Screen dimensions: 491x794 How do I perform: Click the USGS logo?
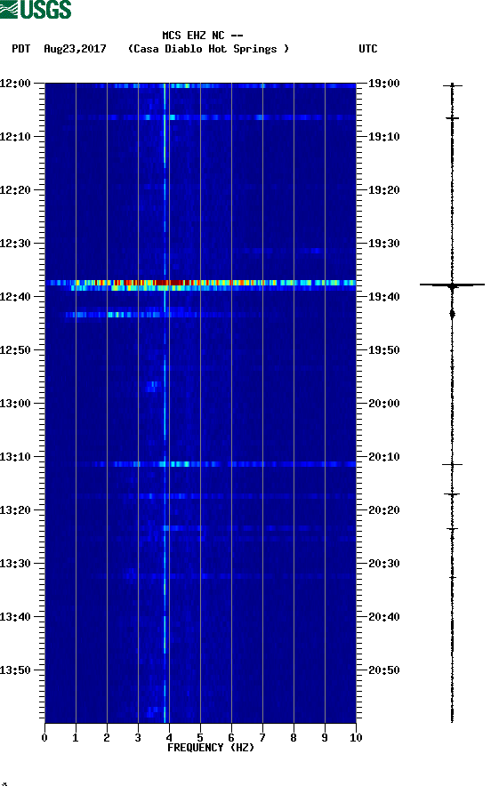pyautogui.click(x=36, y=10)
